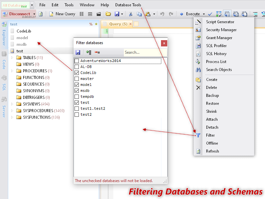Screen dimensions: 265x199
Task: Redo the last undone edit
Action: tap(171, 14)
